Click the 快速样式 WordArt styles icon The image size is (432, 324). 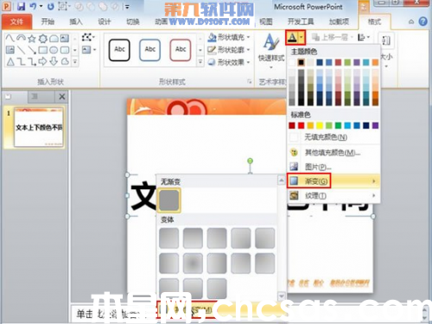(271, 43)
